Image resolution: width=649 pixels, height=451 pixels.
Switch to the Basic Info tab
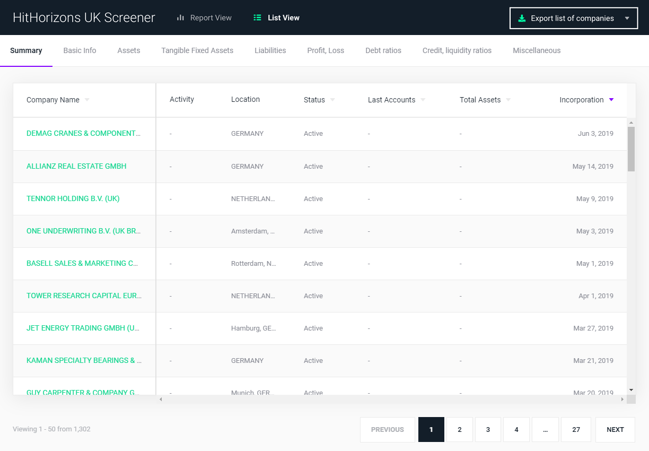tap(80, 50)
